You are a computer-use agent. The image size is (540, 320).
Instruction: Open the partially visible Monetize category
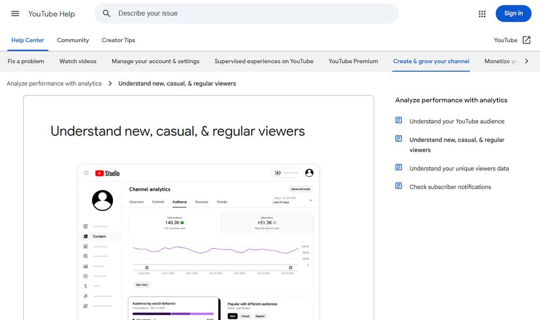[x=501, y=61]
